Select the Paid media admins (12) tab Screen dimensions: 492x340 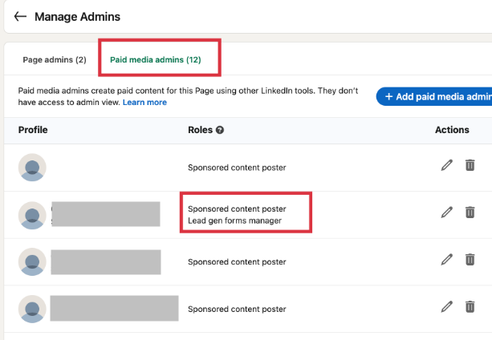coord(156,60)
